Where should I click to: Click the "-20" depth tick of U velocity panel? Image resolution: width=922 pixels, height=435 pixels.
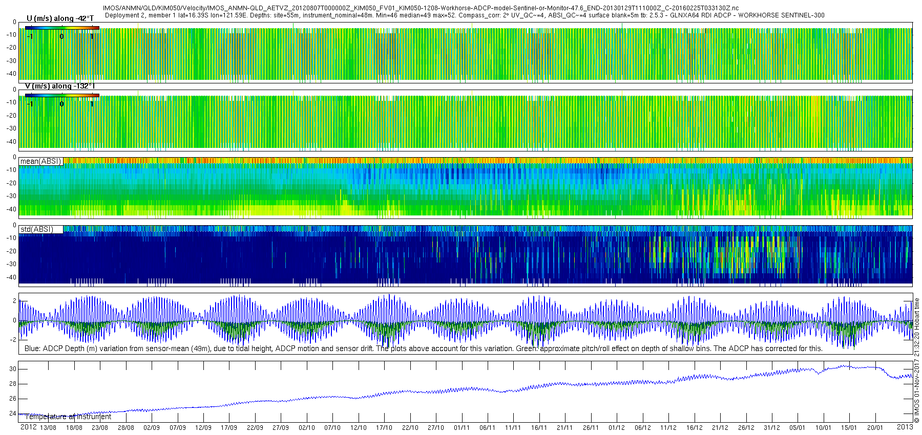(10, 48)
